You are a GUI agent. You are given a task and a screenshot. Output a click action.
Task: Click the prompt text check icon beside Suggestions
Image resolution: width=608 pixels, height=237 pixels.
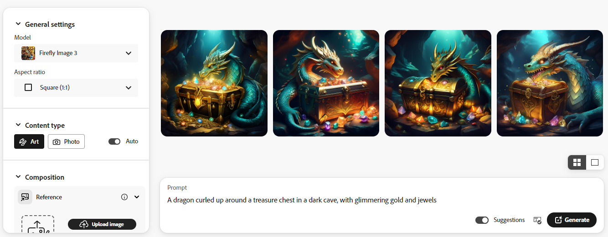point(537,220)
